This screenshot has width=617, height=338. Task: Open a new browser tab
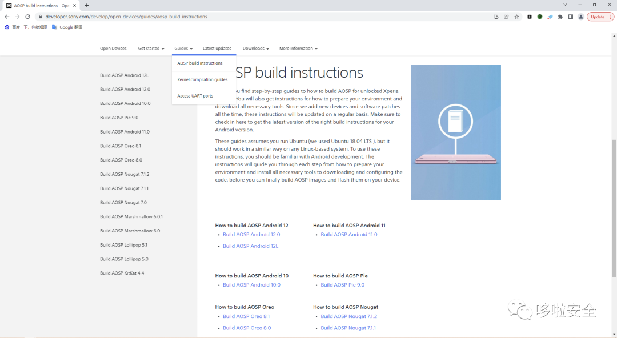point(87,6)
